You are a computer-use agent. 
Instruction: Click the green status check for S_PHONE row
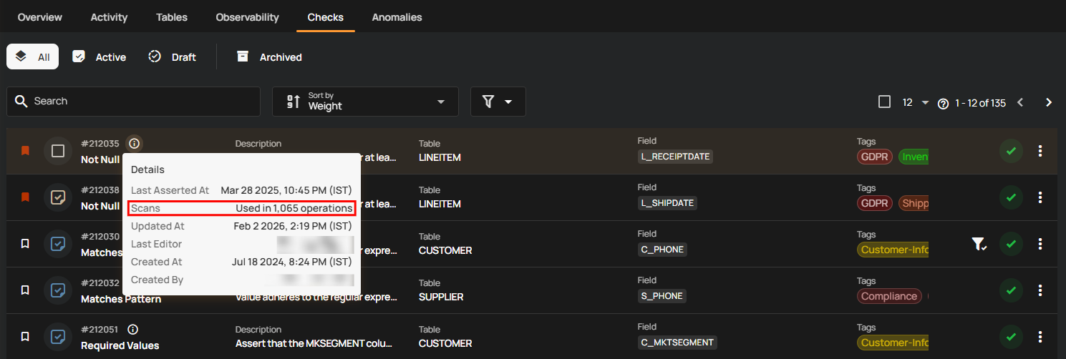coord(1011,290)
